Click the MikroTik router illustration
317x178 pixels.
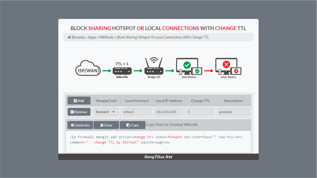pyautogui.click(x=122, y=70)
